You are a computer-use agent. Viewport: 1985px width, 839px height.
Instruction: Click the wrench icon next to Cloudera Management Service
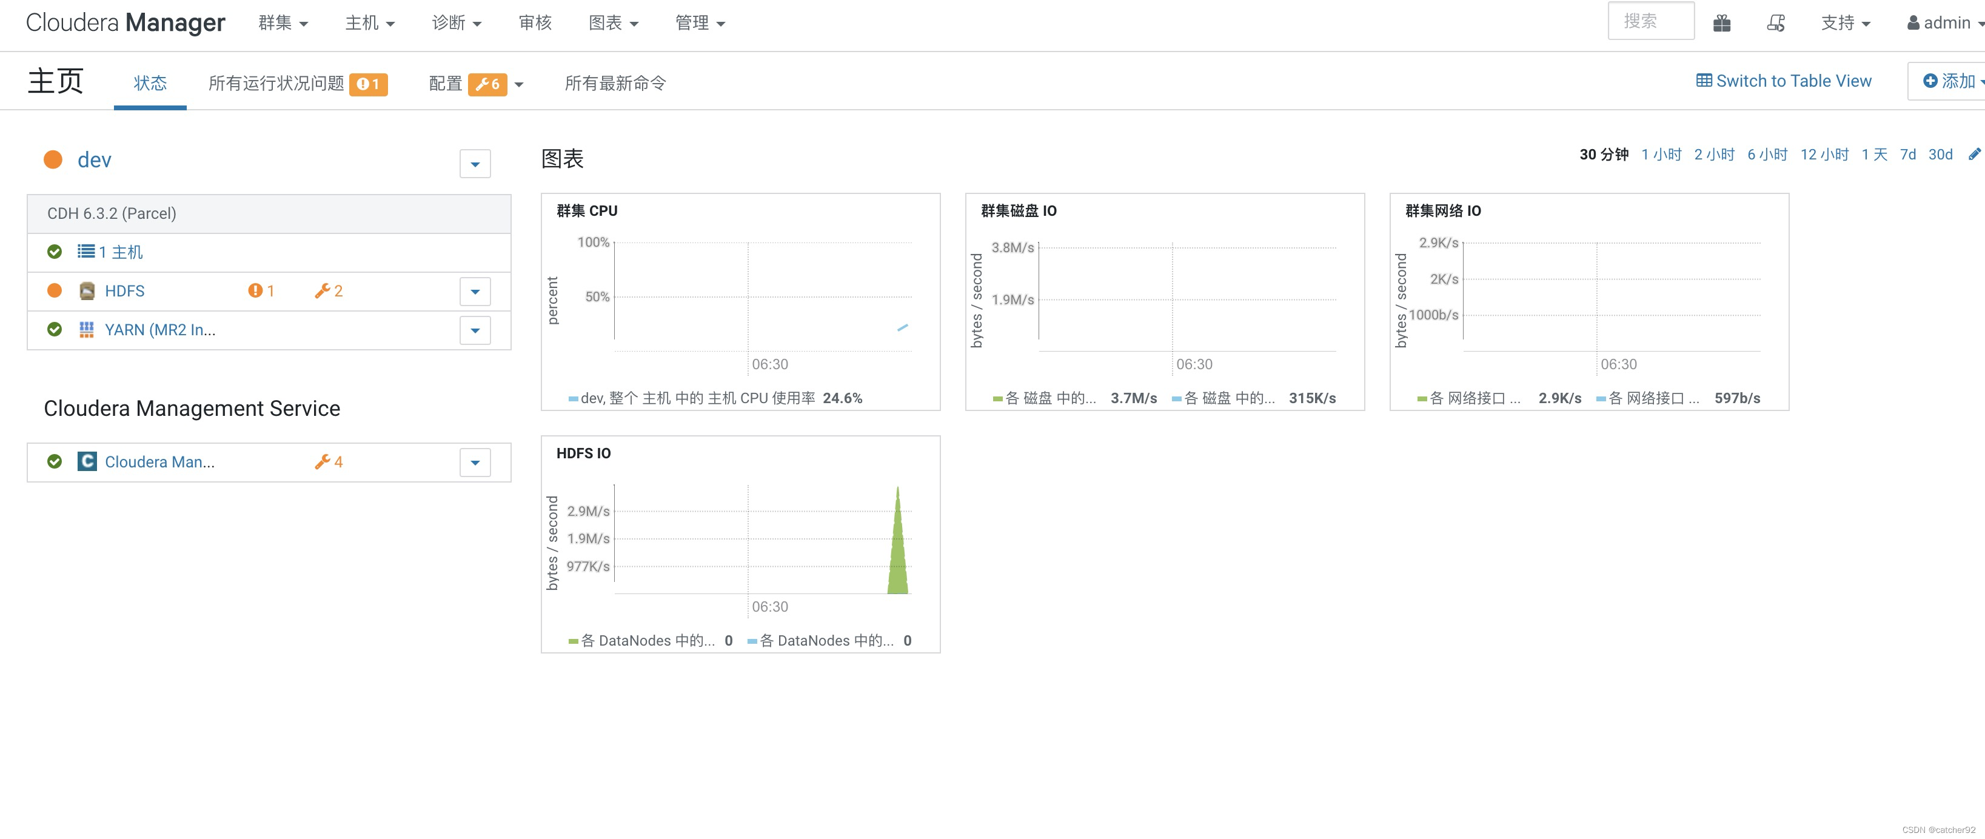pyautogui.click(x=321, y=461)
